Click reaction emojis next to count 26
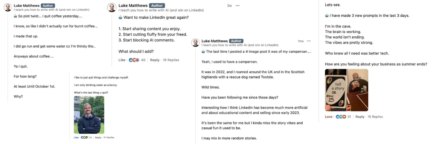The image size is (433, 144). [84, 137]
